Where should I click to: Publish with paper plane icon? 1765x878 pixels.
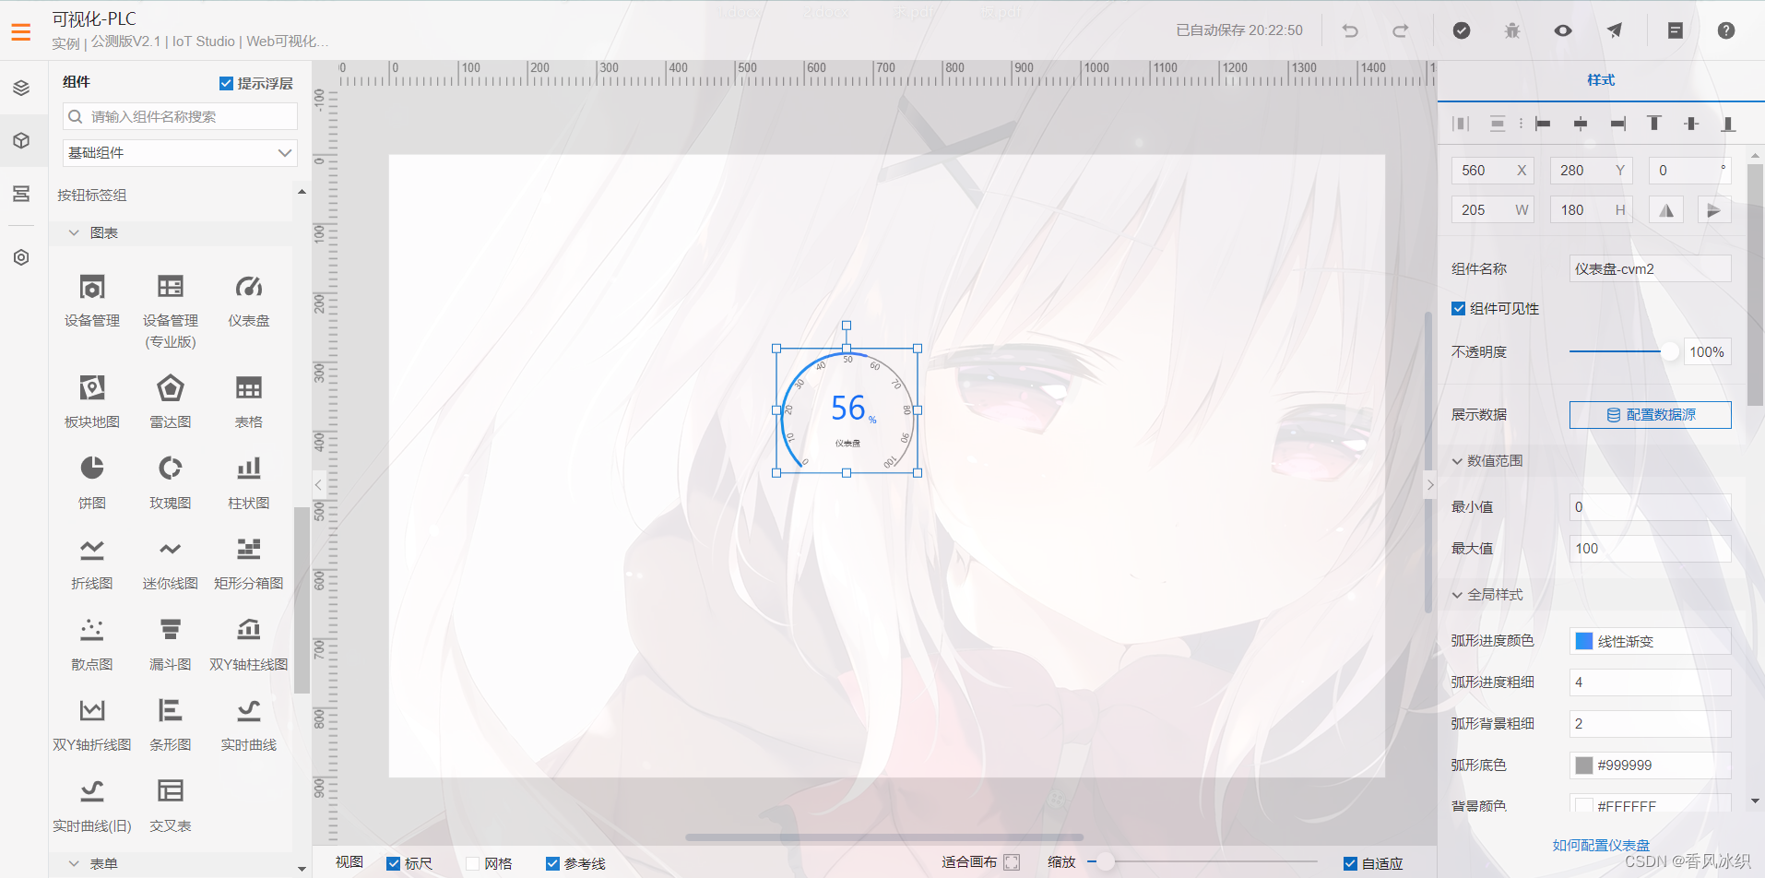click(x=1615, y=30)
